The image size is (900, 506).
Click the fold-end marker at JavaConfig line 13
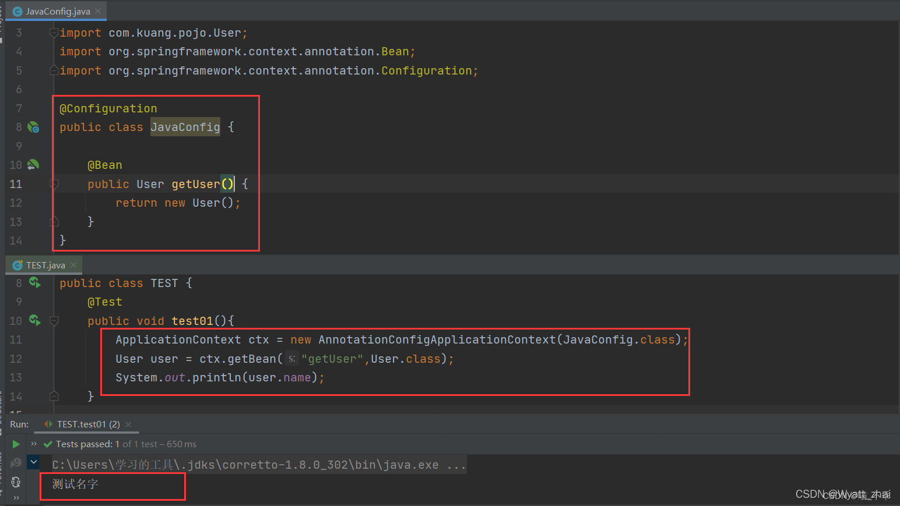[x=54, y=222]
